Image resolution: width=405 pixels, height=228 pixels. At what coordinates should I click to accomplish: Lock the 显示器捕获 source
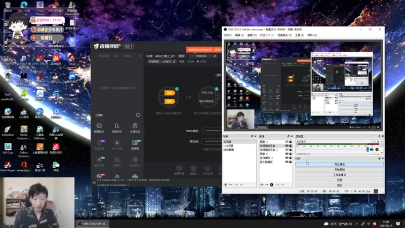pyautogui.click(x=290, y=162)
